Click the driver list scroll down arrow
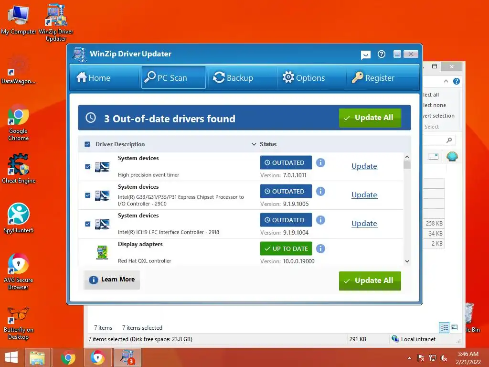Image resolution: width=489 pixels, height=367 pixels. (x=407, y=261)
